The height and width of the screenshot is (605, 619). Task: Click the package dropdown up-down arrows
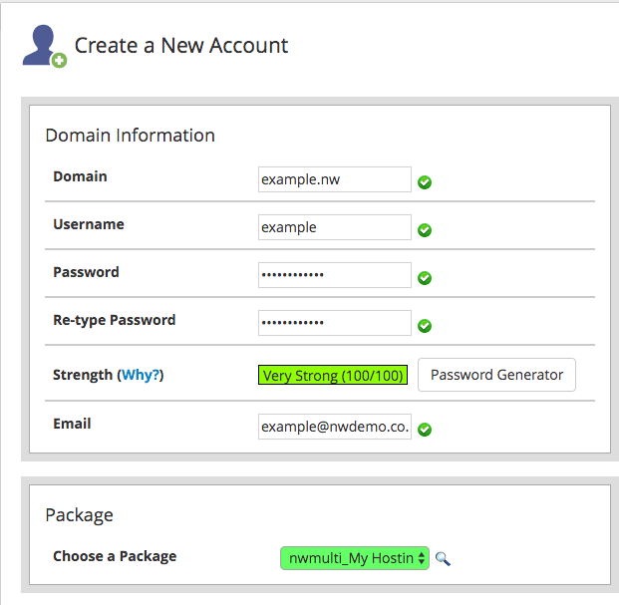pyautogui.click(x=422, y=558)
